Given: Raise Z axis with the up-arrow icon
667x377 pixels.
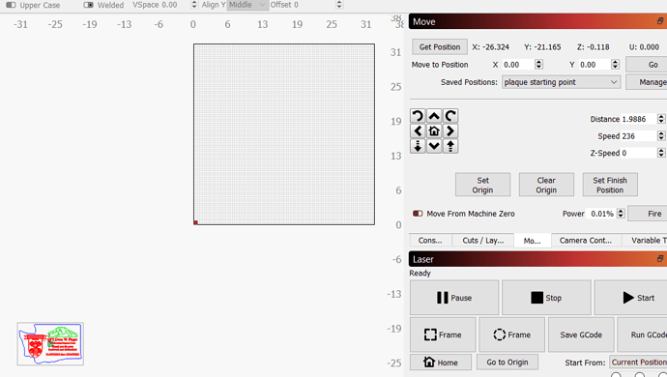Looking at the screenshot, I should [x=450, y=146].
